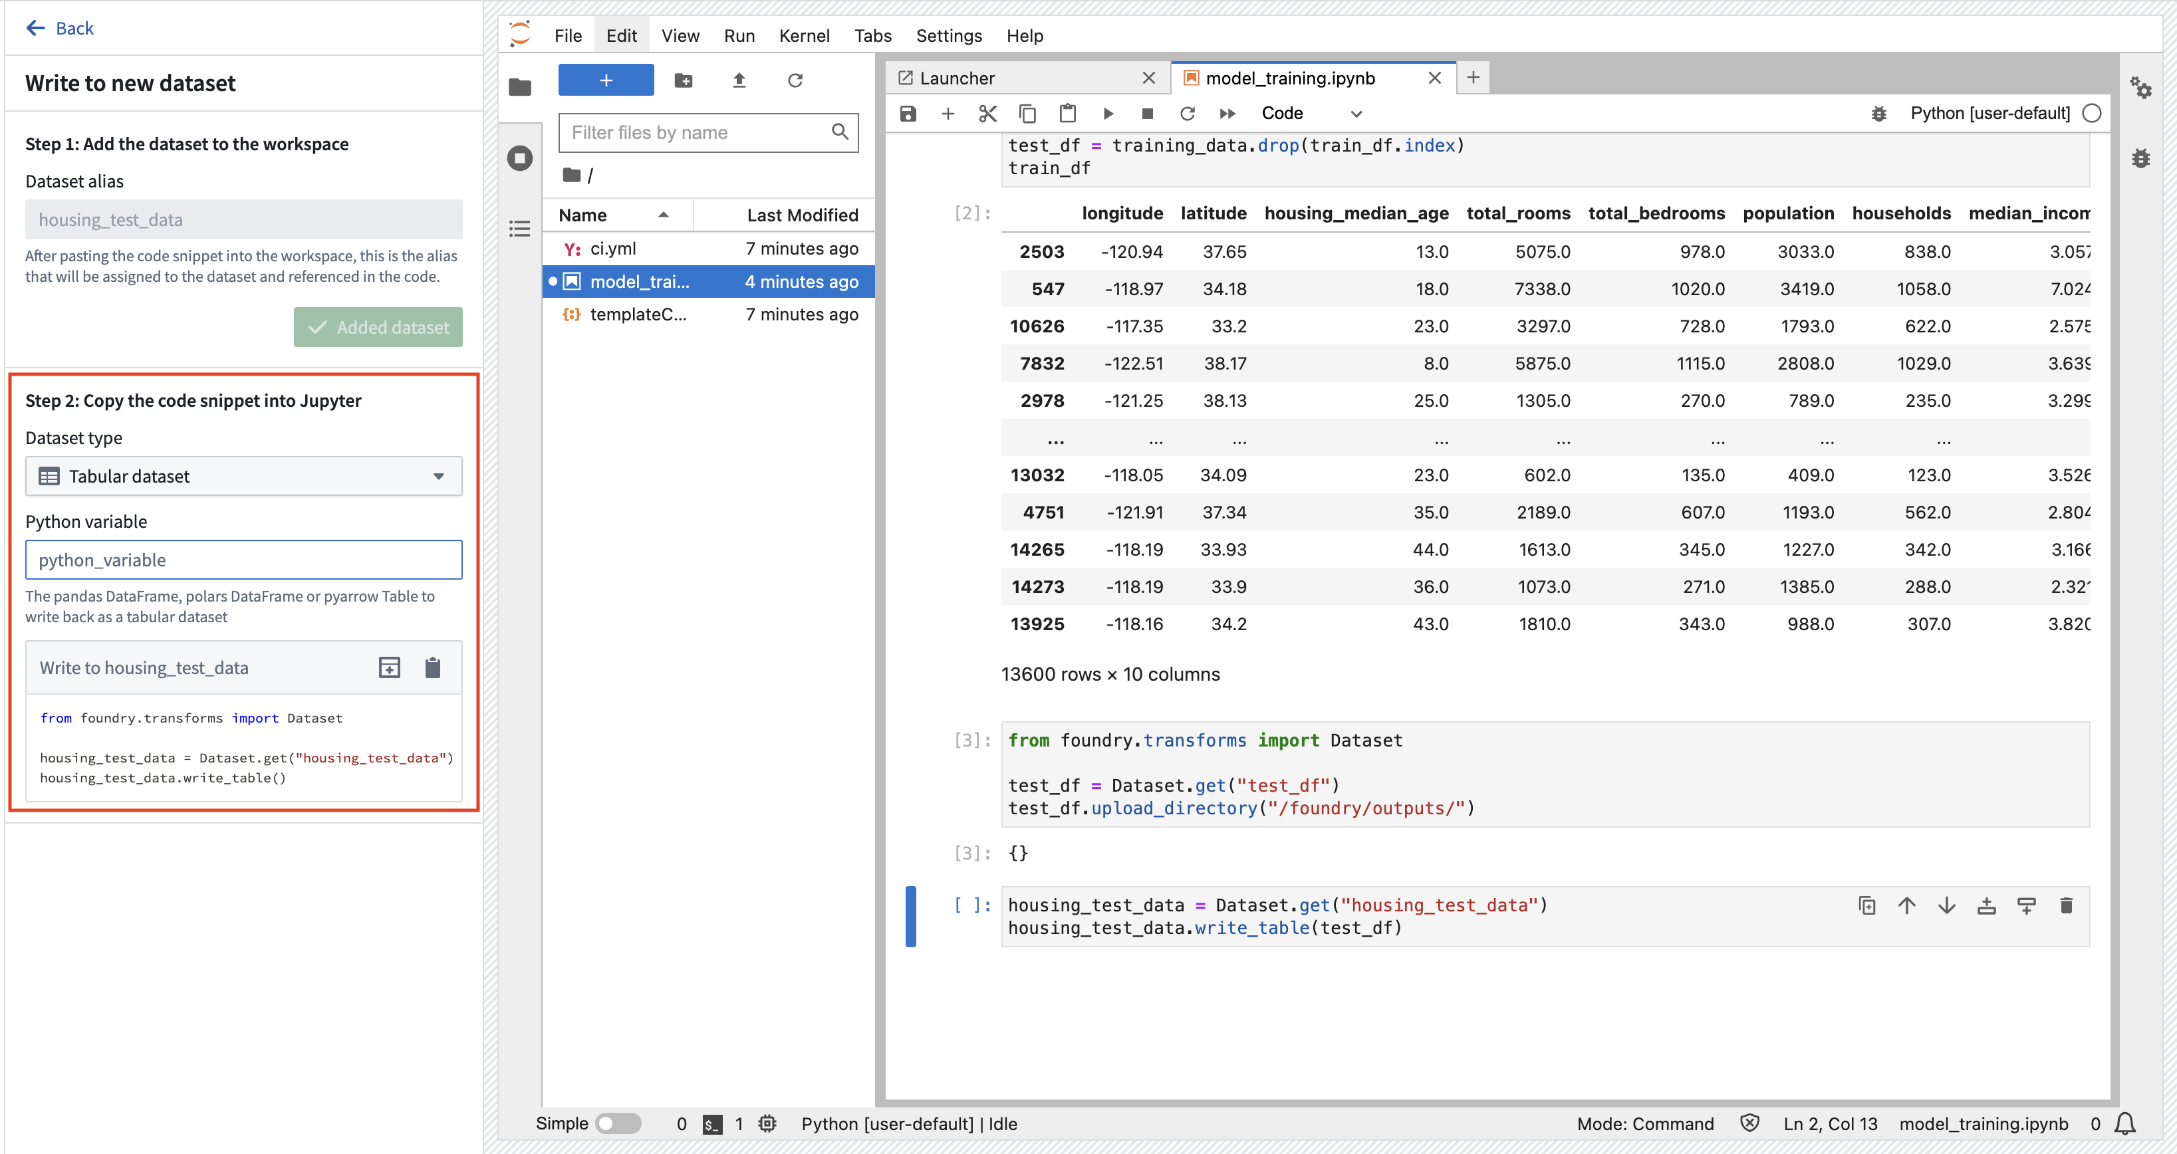The width and height of the screenshot is (2177, 1154).
Task: Open the table of contents panel
Action: pos(520,228)
